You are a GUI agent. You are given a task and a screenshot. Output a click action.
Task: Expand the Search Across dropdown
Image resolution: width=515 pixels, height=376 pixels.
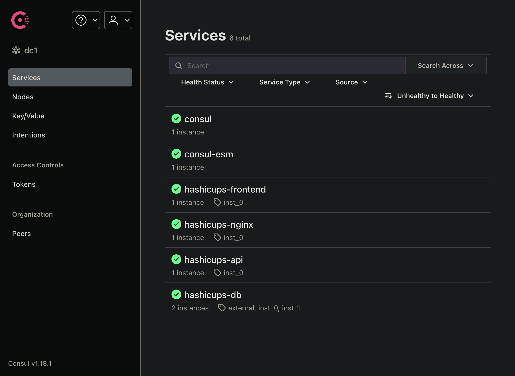point(446,66)
